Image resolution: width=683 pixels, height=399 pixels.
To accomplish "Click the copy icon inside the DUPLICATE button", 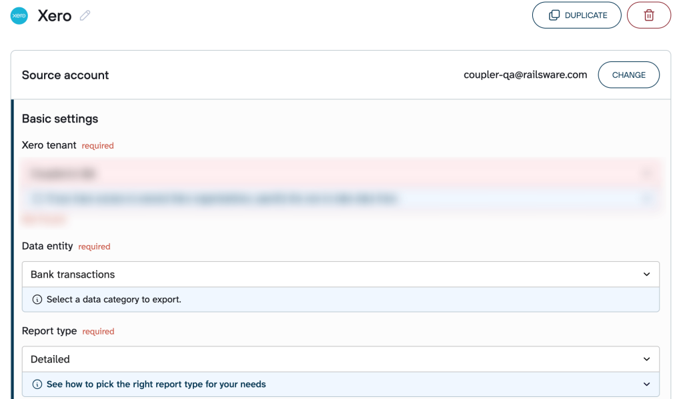I will [x=554, y=15].
